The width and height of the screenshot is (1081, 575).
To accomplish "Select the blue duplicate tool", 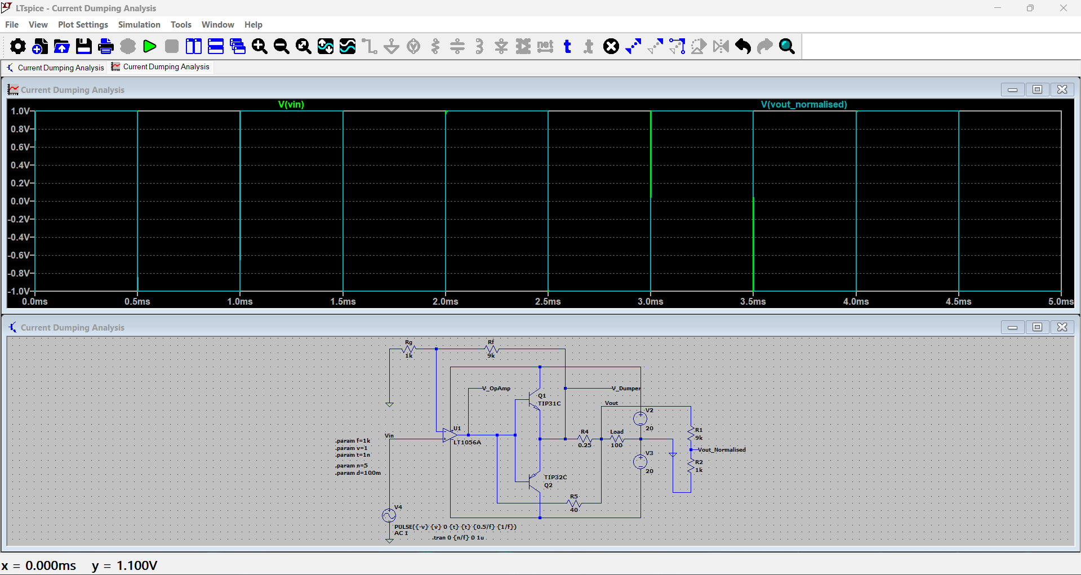I will pos(633,46).
